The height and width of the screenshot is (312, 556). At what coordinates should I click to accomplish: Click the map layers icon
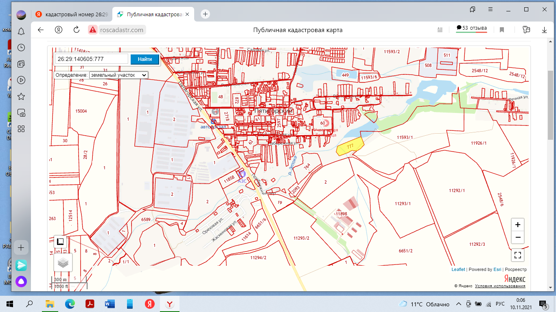63,263
